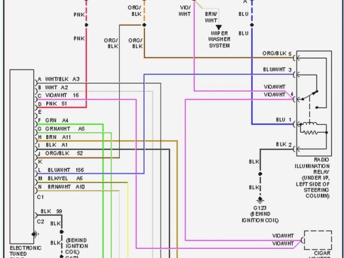Click the Electronic Tuned Radio label
This screenshot has width=344, height=258.
[25, 252]
